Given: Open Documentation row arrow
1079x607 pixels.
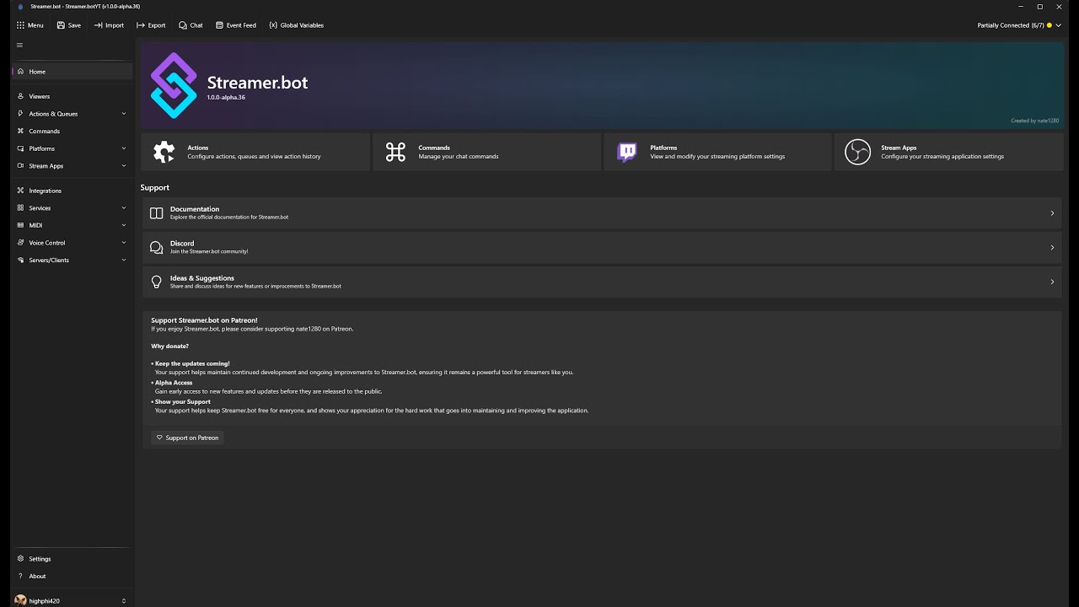Looking at the screenshot, I should 1052,213.
